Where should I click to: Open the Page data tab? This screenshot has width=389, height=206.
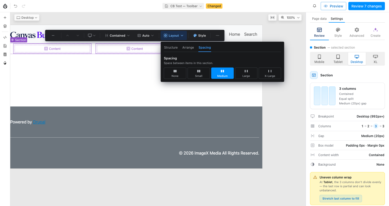pyautogui.click(x=319, y=19)
